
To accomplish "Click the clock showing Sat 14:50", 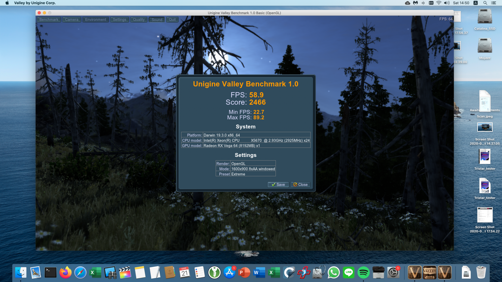I will pyautogui.click(x=461, y=3).
